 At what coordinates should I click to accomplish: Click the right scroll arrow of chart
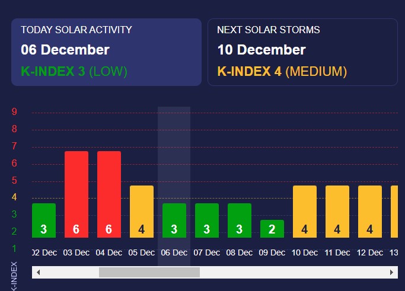(x=391, y=272)
